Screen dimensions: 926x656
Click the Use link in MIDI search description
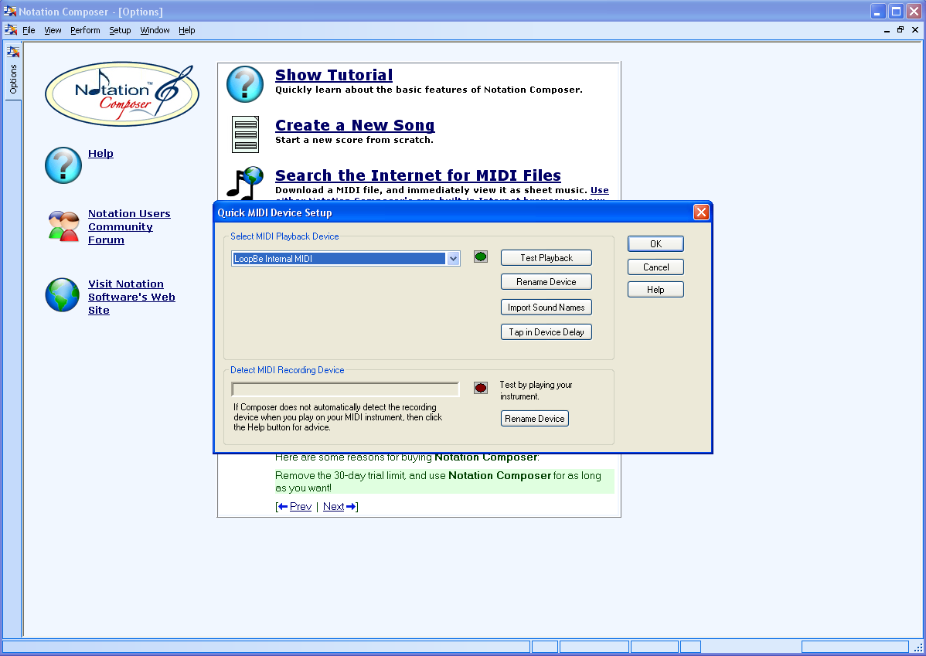pyautogui.click(x=599, y=190)
